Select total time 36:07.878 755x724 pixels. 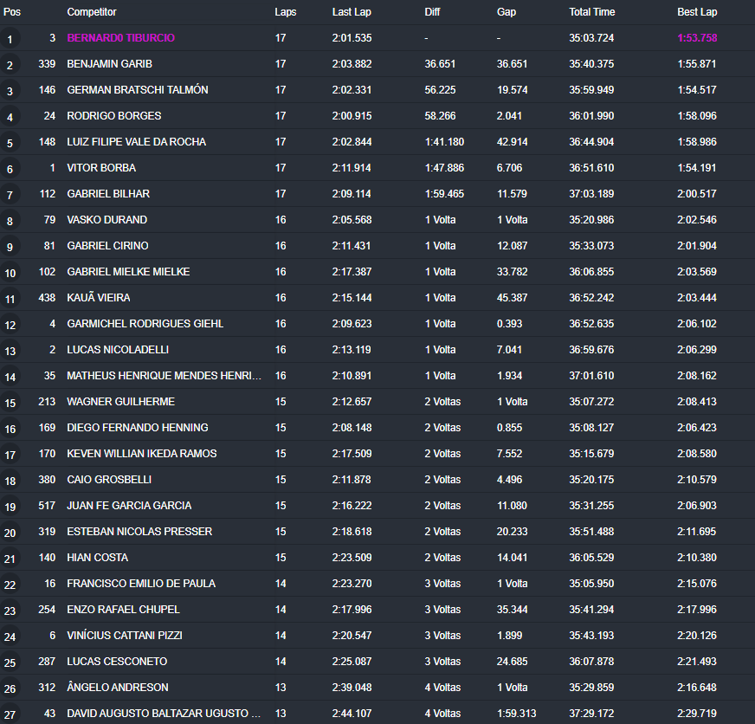pyautogui.click(x=591, y=663)
